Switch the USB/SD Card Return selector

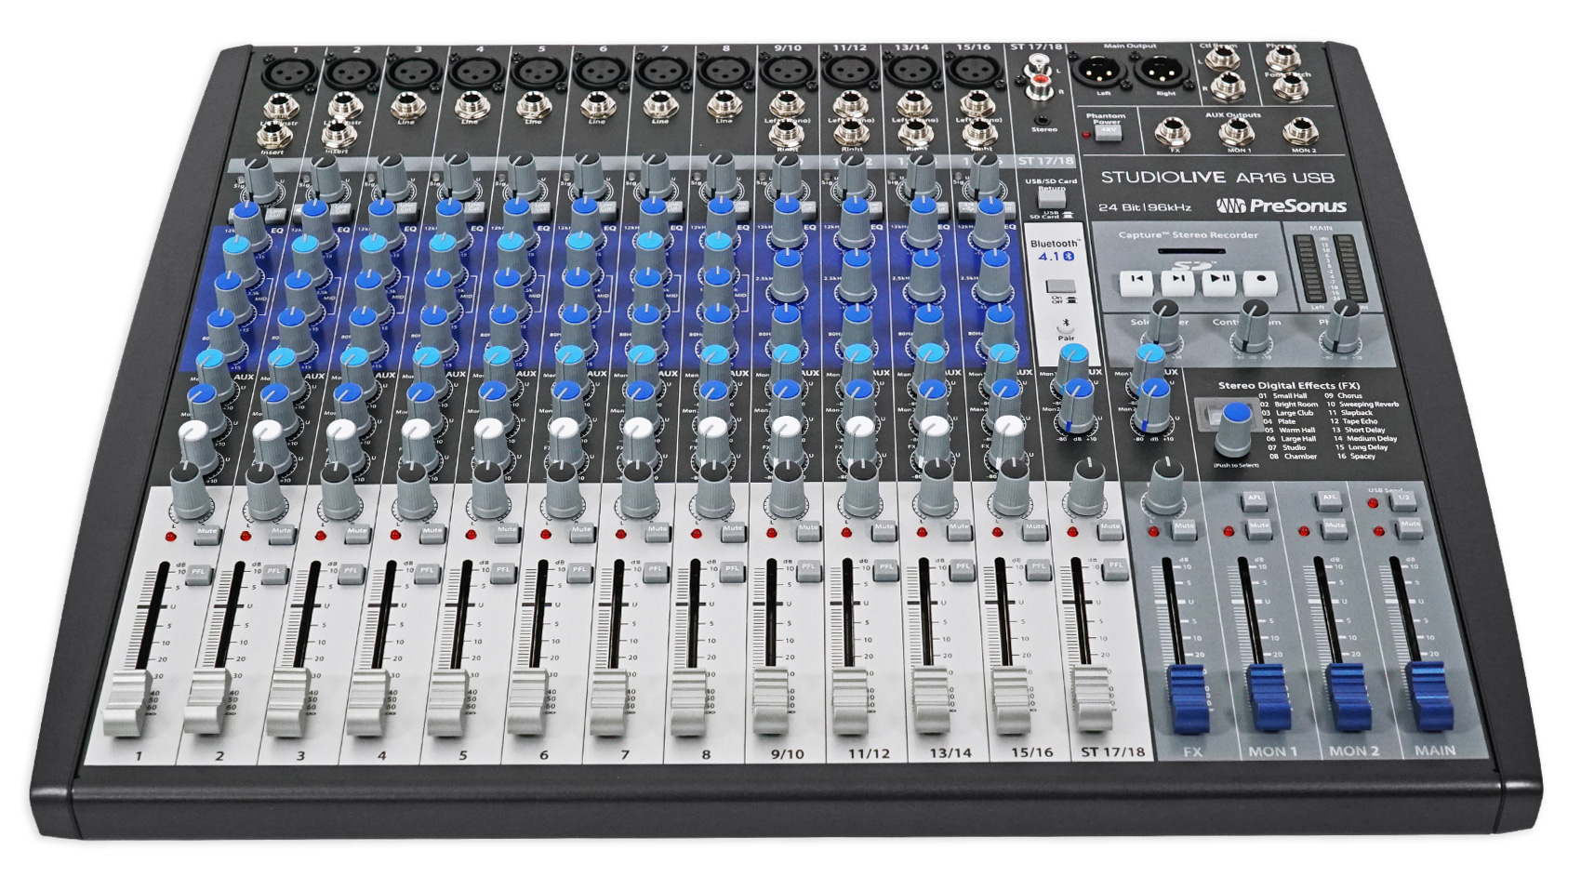click(1053, 200)
